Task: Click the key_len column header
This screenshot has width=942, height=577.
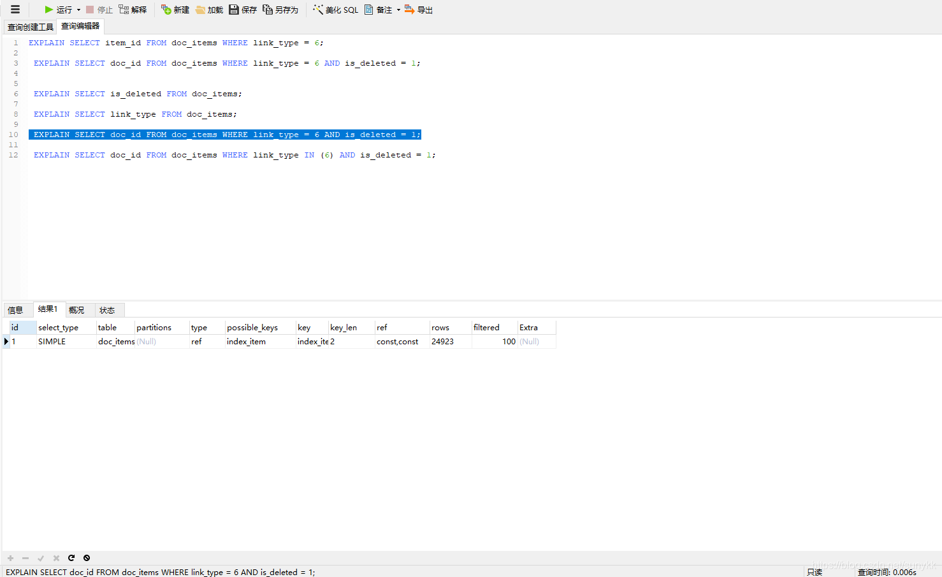Action: 351,327
